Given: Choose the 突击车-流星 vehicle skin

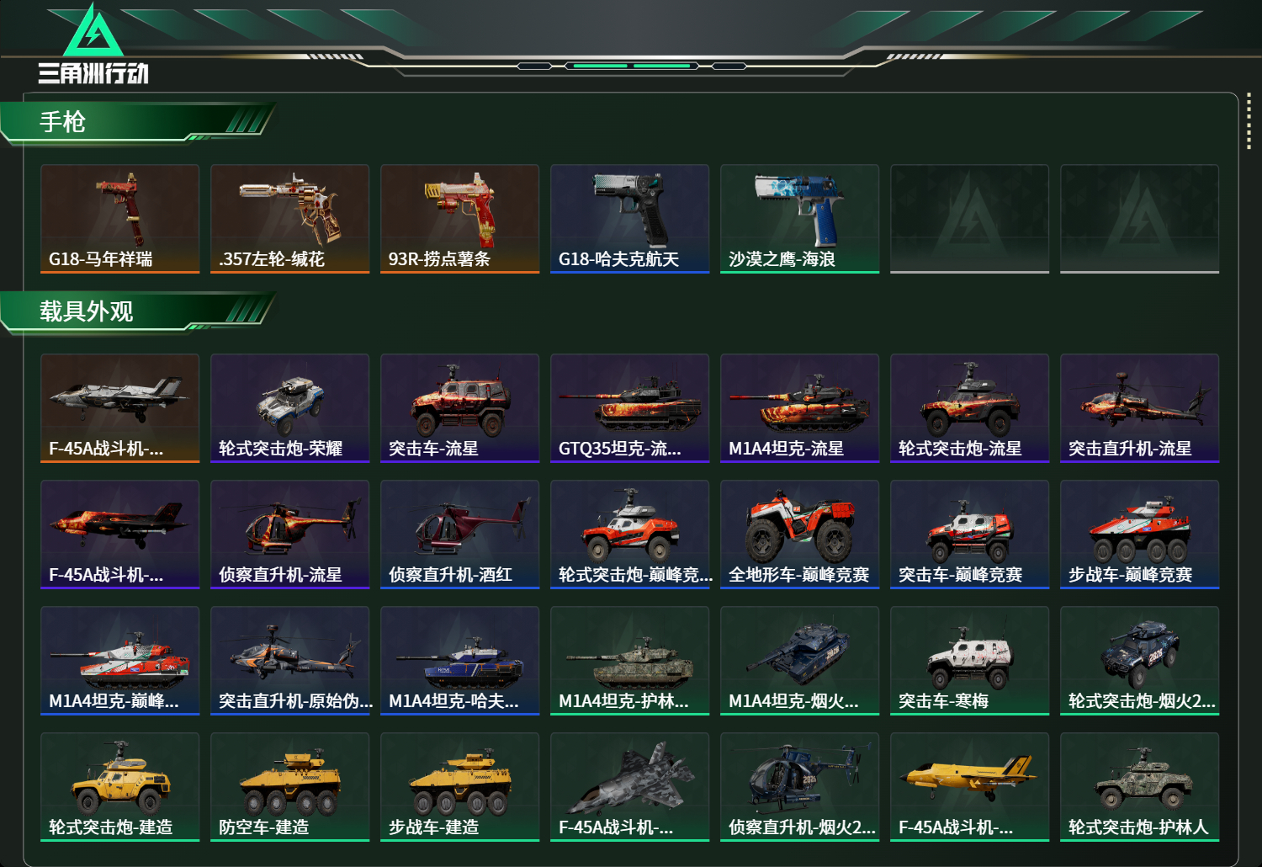Looking at the screenshot, I should [459, 408].
